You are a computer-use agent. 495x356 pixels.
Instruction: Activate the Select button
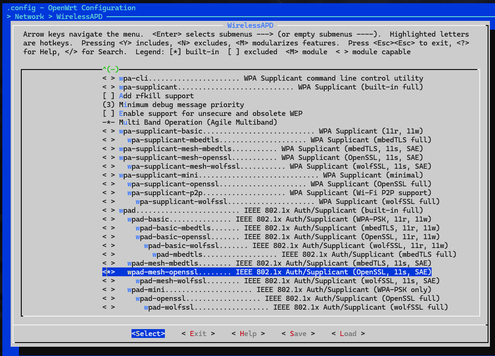click(148, 334)
